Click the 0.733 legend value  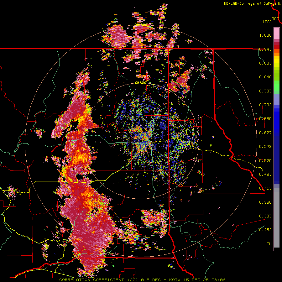coord(265,105)
